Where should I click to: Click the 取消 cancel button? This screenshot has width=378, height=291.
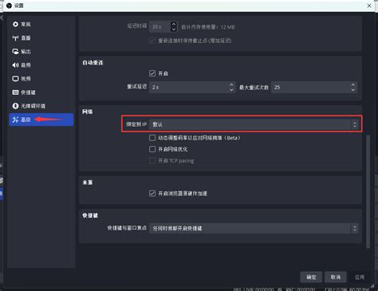tap(336, 277)
